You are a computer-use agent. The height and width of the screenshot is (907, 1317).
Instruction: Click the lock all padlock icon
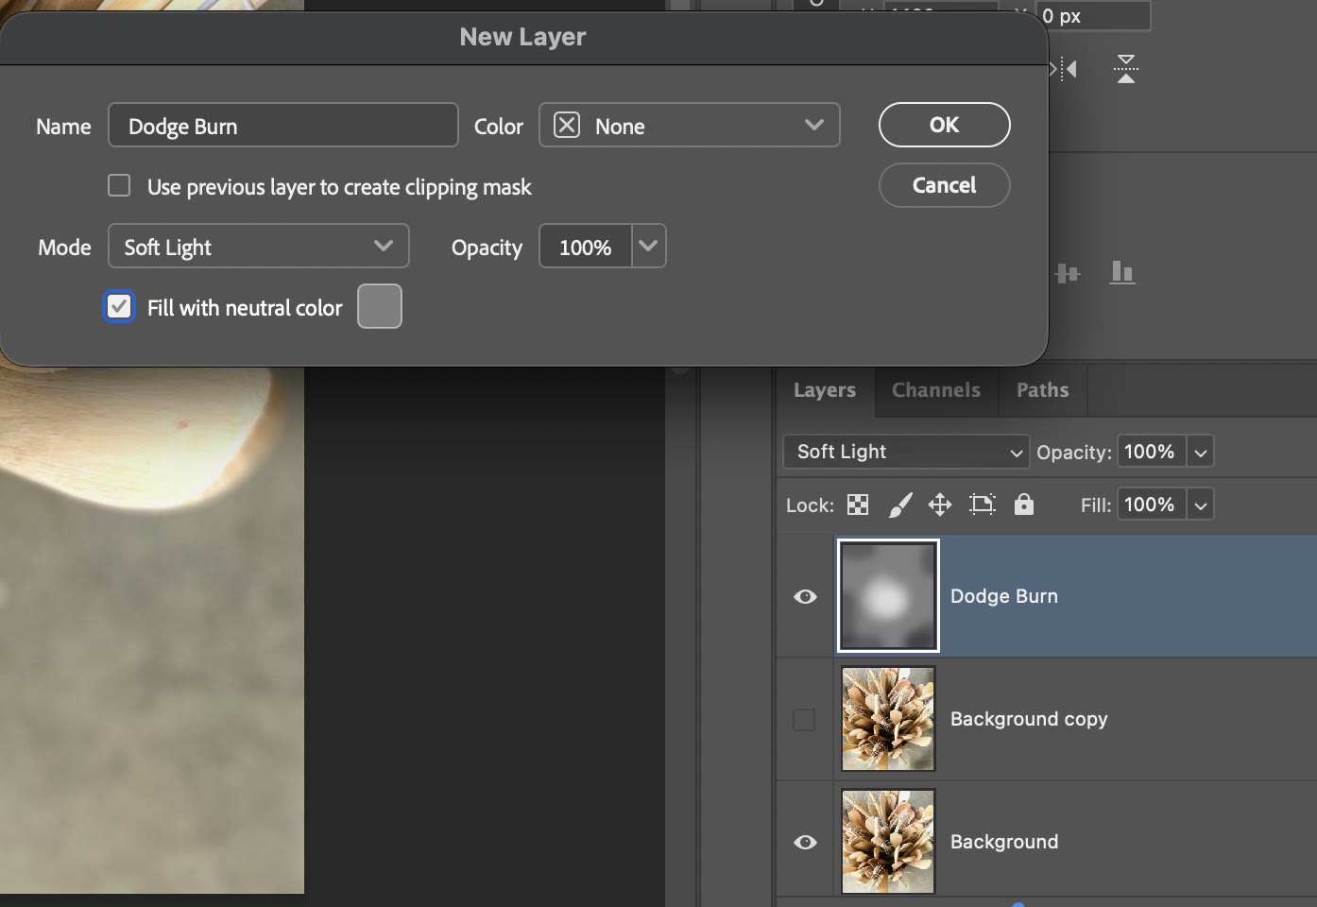(1023, 505)
